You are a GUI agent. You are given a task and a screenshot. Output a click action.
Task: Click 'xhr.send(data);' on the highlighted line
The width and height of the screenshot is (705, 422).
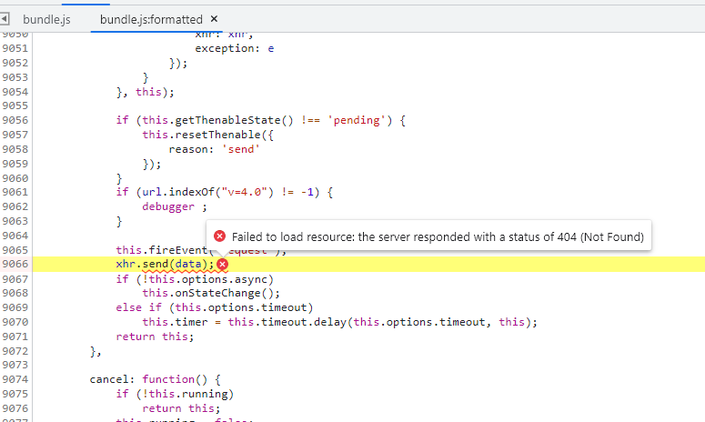[x=165, y=264]
